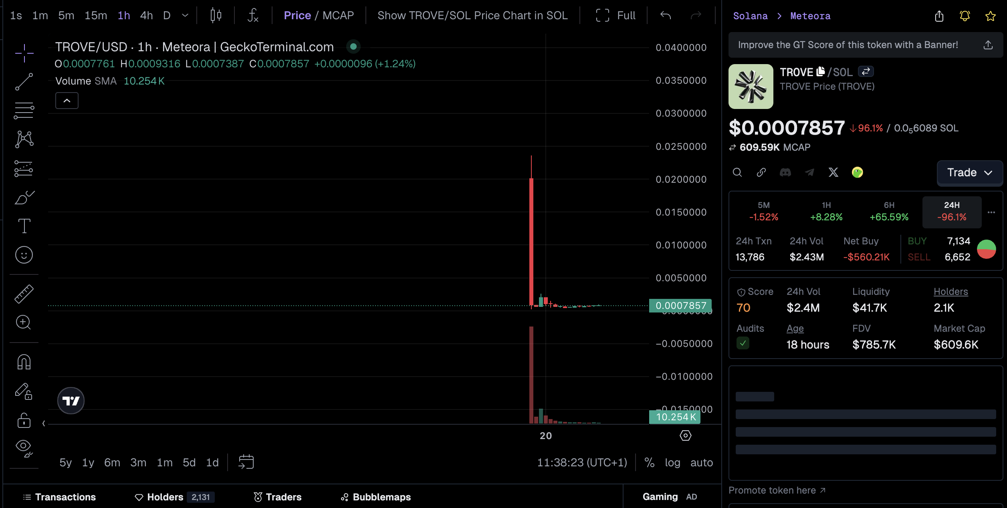Open the token's X (Twitter) page
1007x508 pixels.
click(x=833, y=172)
